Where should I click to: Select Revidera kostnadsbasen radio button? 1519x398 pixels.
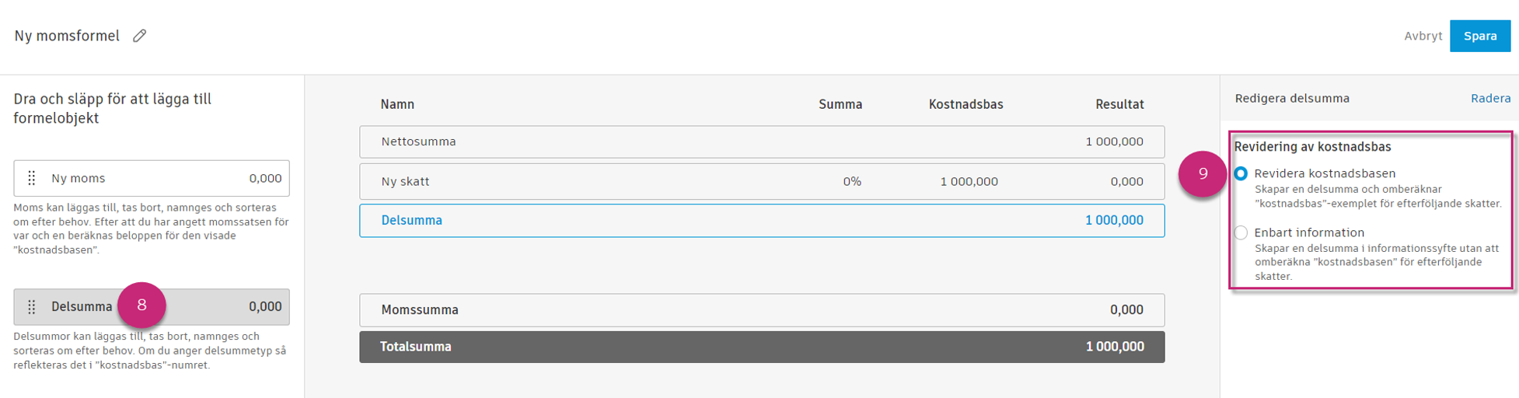click(x=1241, y=173)
